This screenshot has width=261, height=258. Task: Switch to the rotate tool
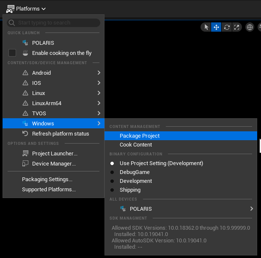pyautogui.click(x=227, y=27)
